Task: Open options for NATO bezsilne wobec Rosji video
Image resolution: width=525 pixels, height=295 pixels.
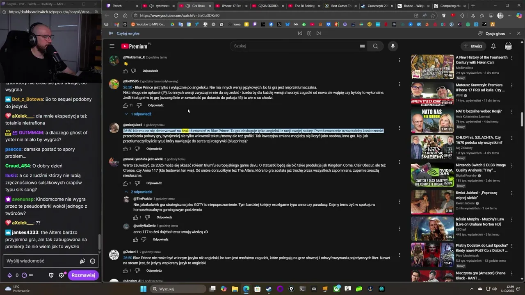Action: tap(511, 112)
